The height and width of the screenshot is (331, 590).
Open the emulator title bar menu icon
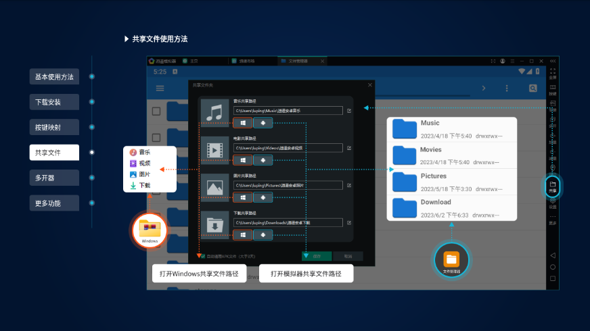[512, 61]
